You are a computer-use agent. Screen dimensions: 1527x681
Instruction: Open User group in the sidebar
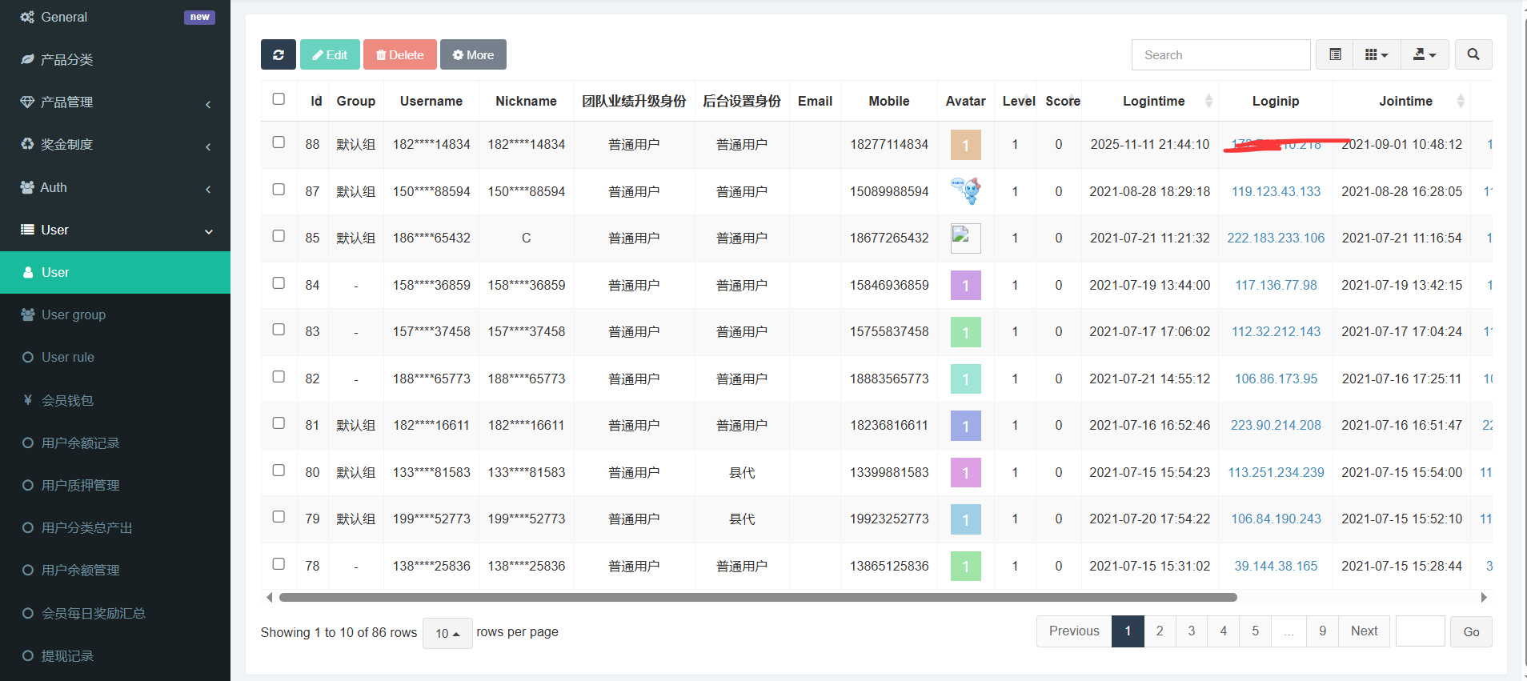point(74,314)
